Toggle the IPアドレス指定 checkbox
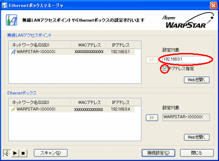This screenshot has height=161, width=219. click(165, 68)
